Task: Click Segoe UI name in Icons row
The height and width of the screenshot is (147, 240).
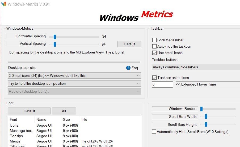Action: pos(44,125)
